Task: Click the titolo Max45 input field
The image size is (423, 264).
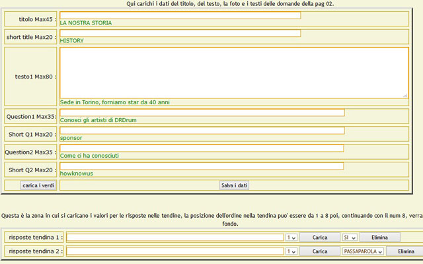Action: [180, 15]
